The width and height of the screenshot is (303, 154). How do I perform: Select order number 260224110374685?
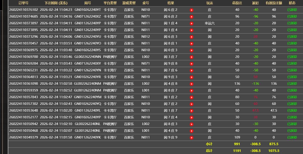pyautogui.click(x=23, y=16)
